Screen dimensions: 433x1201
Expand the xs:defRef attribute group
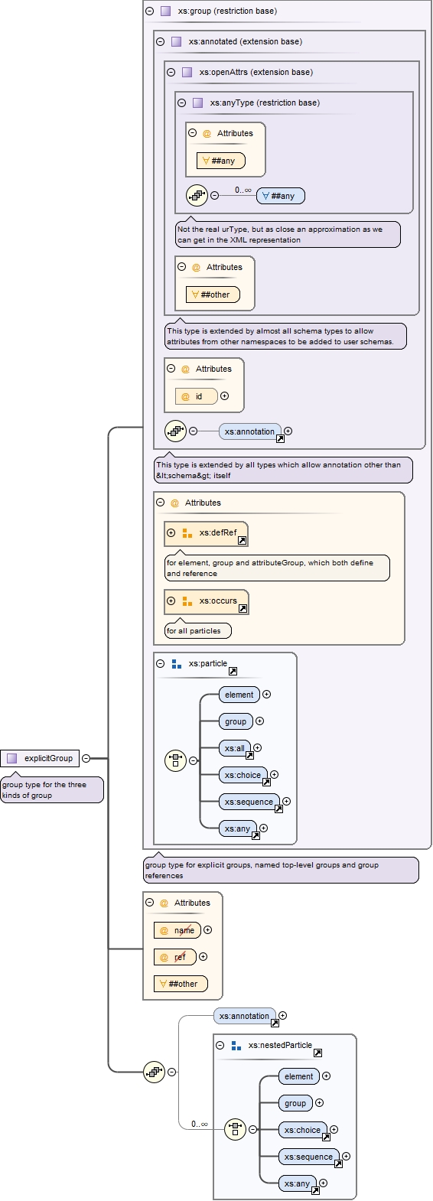tap(171, 532)
